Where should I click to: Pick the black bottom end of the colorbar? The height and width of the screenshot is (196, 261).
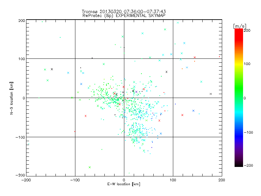click(239, 164)
